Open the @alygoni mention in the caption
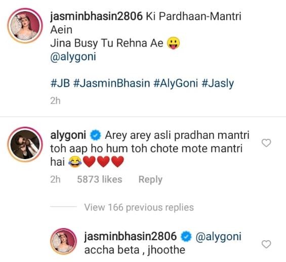 [73, 57]
